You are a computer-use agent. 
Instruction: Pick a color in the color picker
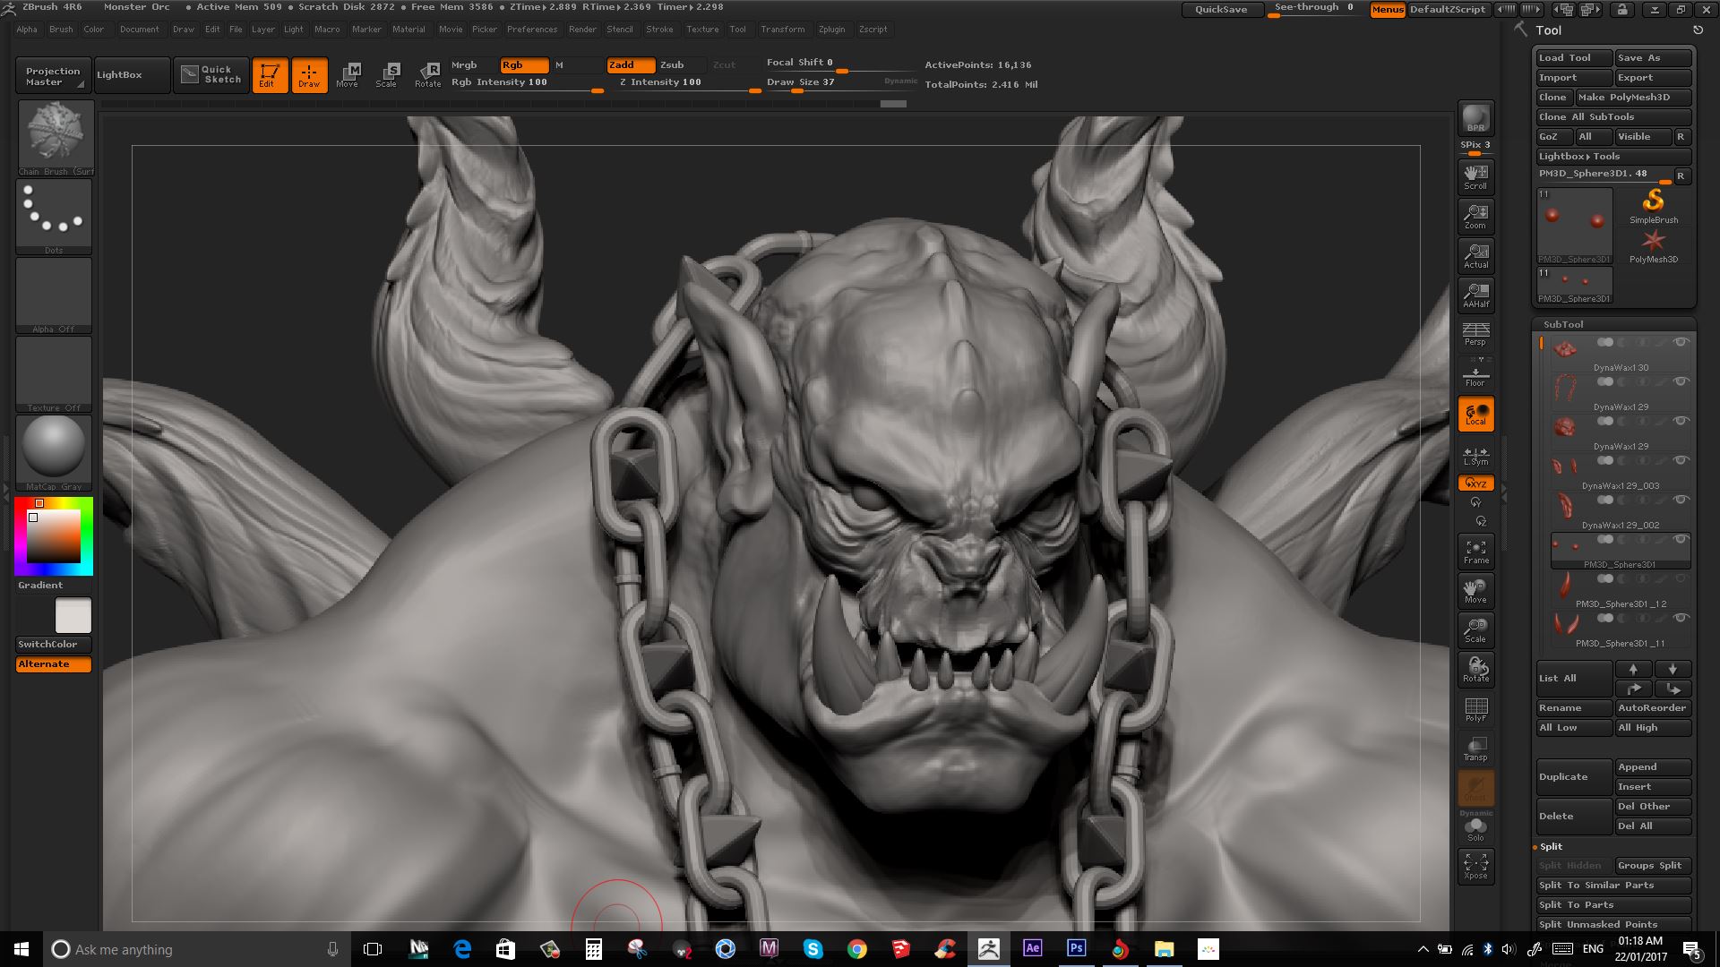[x=54, y=536]
